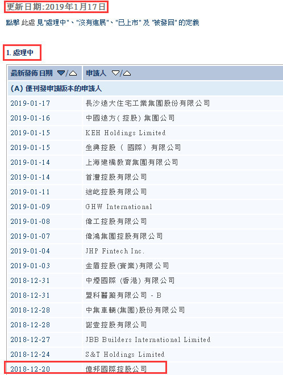Open applicant 長沙遠大住宅工業集團股份有限公司
Image resolution: width=283 pixels, height=375 pixels.
[x=148, y=103]
